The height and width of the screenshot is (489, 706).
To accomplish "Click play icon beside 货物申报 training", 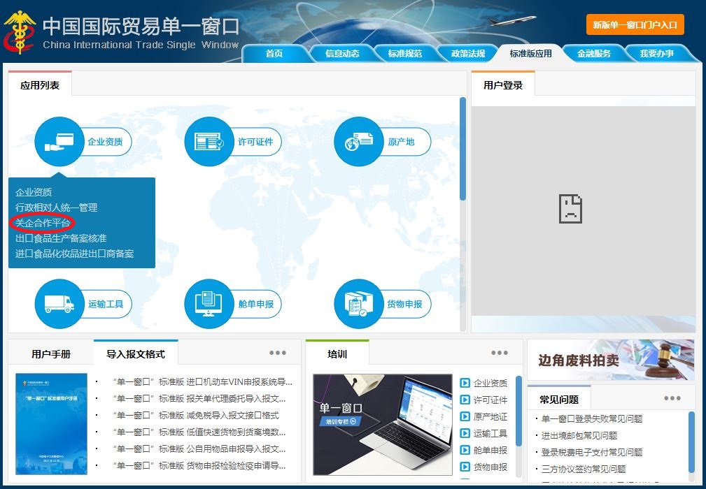I will [465, 467].
